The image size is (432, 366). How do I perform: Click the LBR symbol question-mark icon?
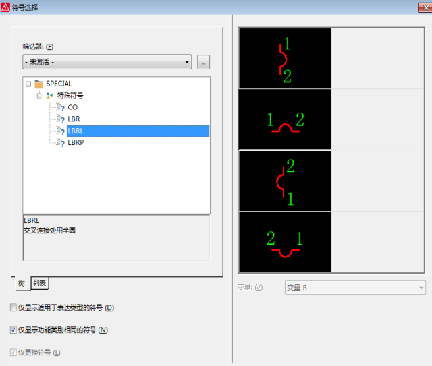(x=60, y=119)
